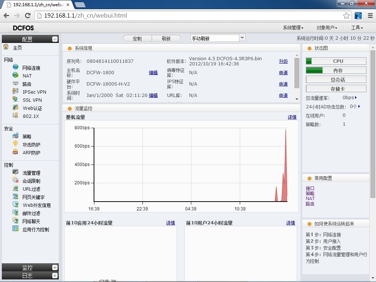Viewport: 376px width, 282px height.
Task: Open 流量管理 in the sidebar menu
Action: pos(32,173)
